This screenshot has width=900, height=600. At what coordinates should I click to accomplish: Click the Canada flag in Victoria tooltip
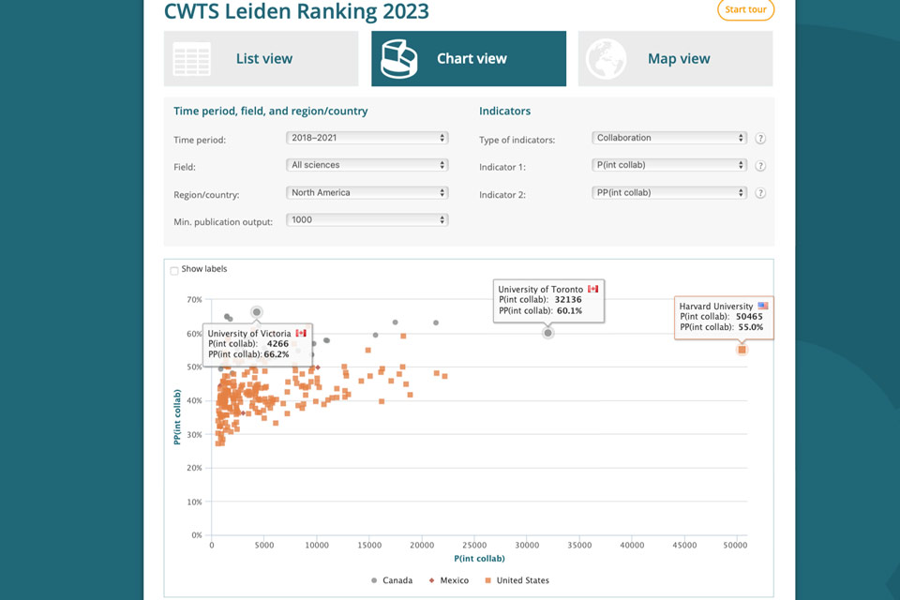pyautogui.click(x=301, y=333)
